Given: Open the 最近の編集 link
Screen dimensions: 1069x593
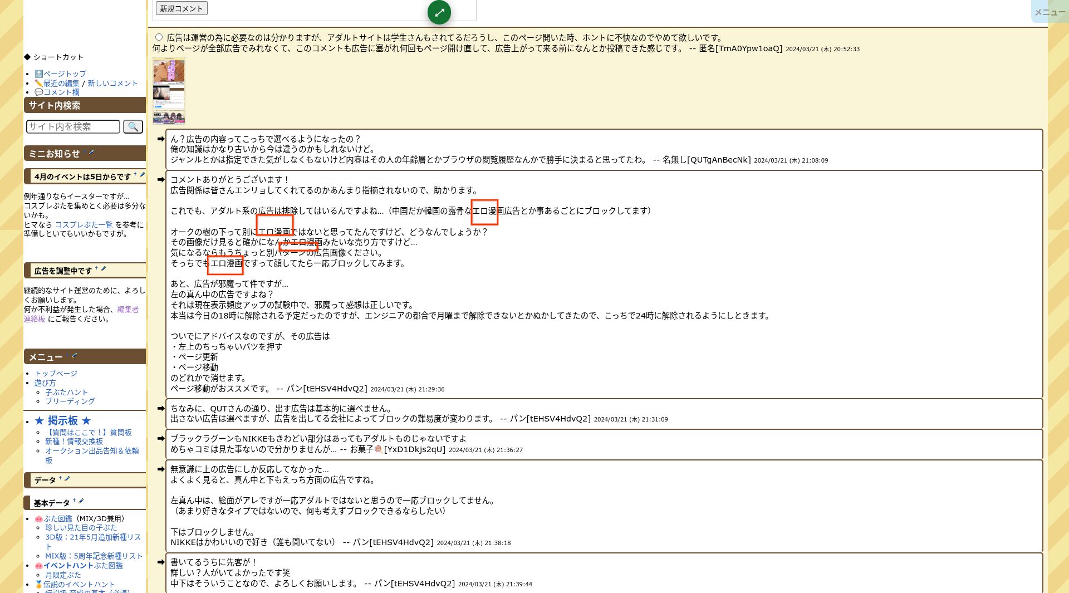Looking at the screenshot, I should pos(61,83).
